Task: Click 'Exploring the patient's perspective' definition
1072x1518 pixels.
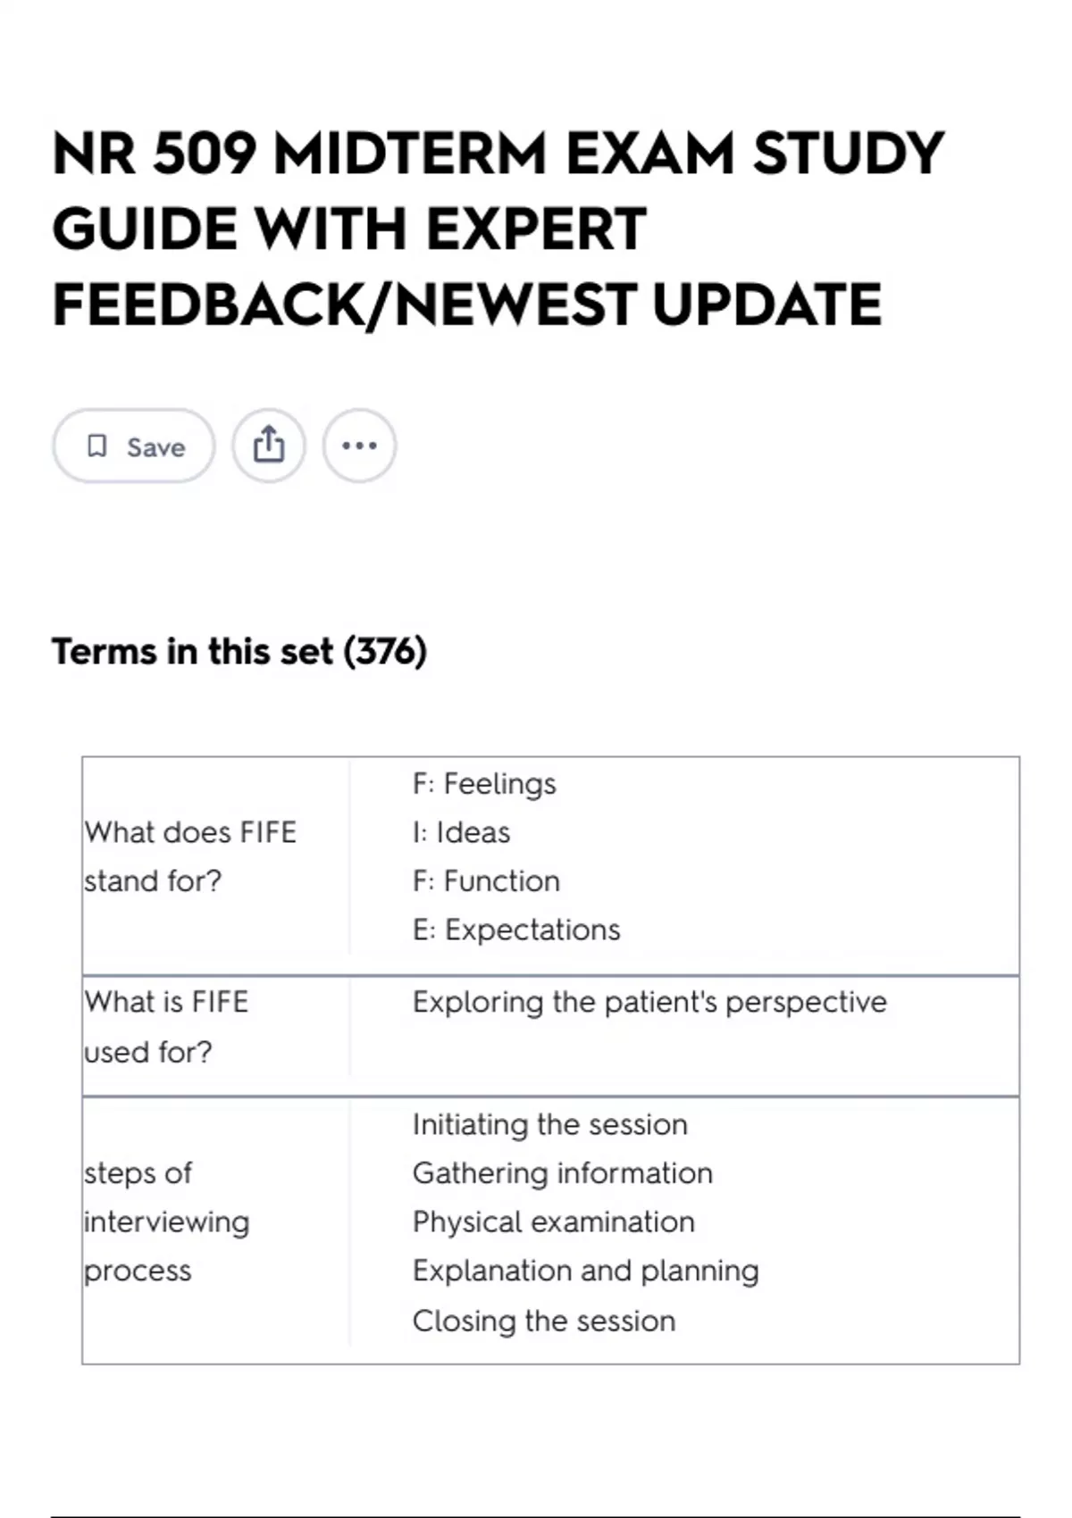Action: 649,1003
